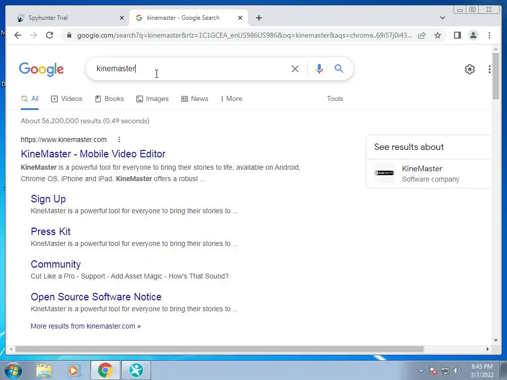Click Action Center flag tray icon
The height and width of the screenshot is (380, 507).
tap(433, 371)
